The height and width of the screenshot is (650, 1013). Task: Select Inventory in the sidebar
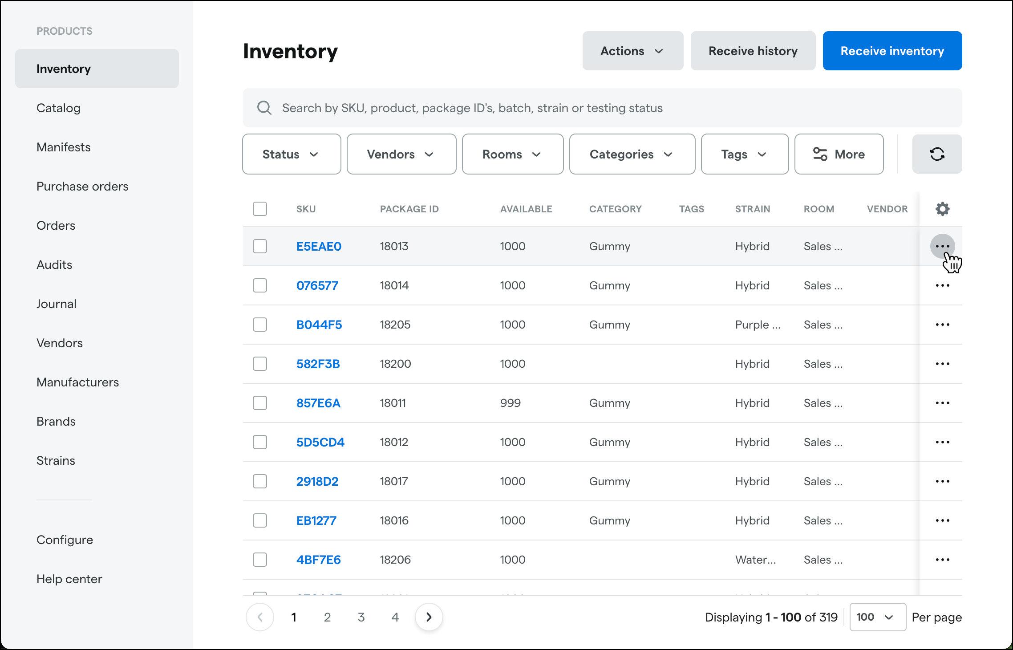click(x=97, y=69)
